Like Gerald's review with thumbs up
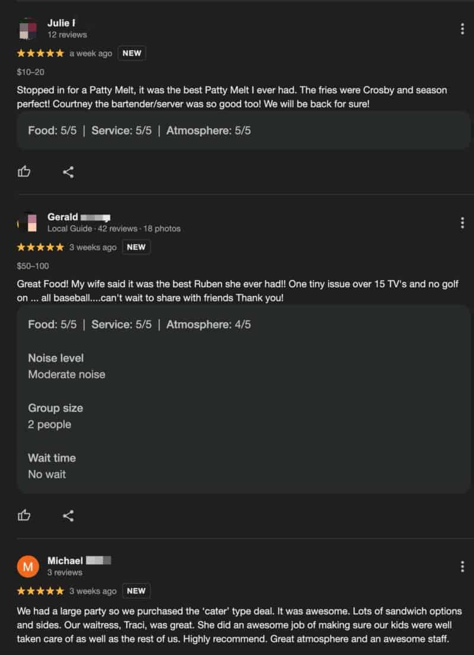 24,515
